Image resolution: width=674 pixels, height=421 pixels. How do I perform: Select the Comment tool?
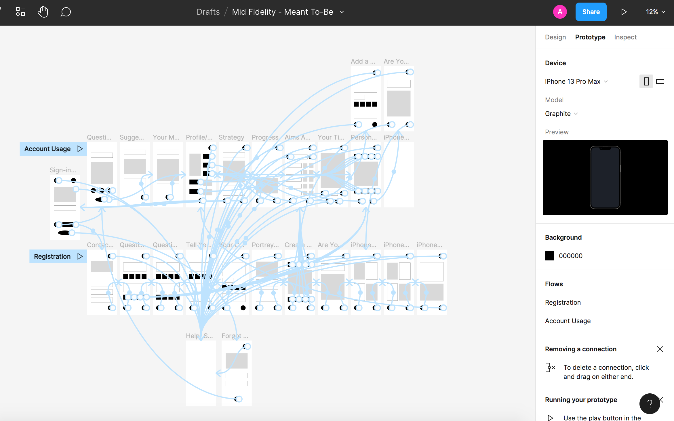[x=66, y=12]
